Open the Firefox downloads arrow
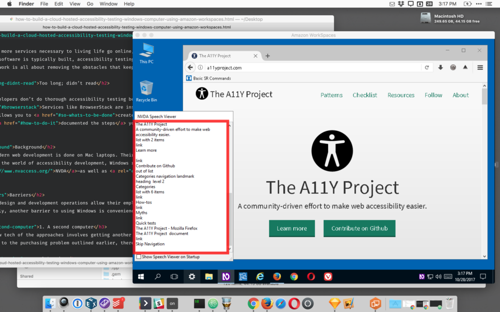Image resolution: width=500 pixels, height=312 pixels. click(440, 67)
